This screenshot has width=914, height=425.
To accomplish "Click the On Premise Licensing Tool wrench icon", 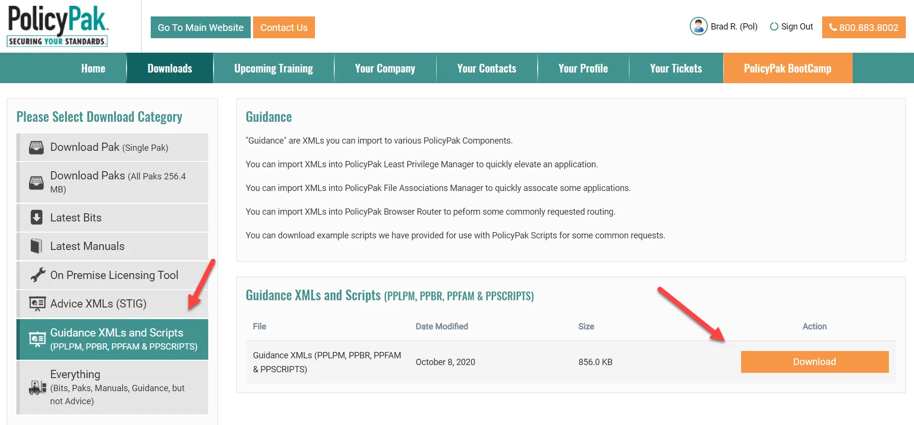I will click(x=37, y=275).
